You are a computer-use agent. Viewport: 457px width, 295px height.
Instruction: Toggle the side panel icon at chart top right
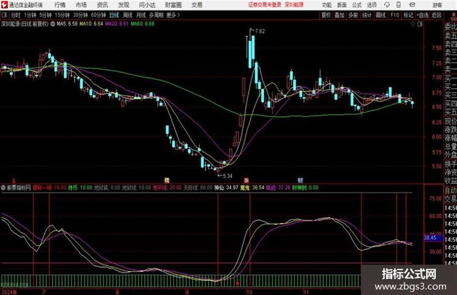click(x=420, y=24)
